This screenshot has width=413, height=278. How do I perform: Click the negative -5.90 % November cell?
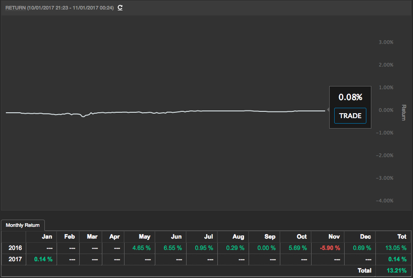point(329,248)
